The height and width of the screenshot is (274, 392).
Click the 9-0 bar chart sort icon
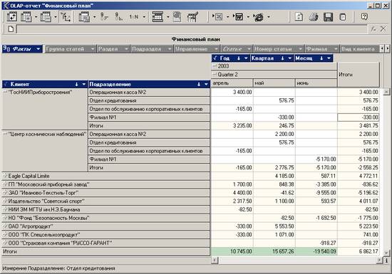(x=119, y=16)
